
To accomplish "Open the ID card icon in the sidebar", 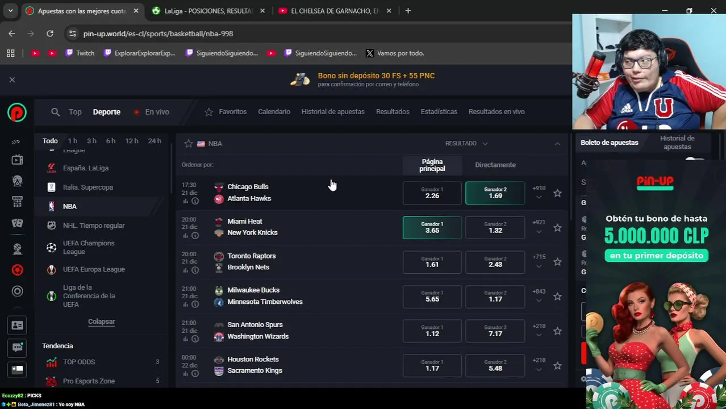I will (17, 325).
